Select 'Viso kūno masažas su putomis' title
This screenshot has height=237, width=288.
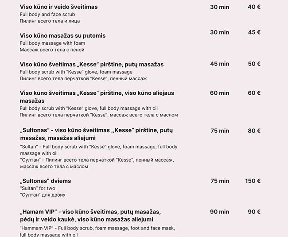pos(62,35)
